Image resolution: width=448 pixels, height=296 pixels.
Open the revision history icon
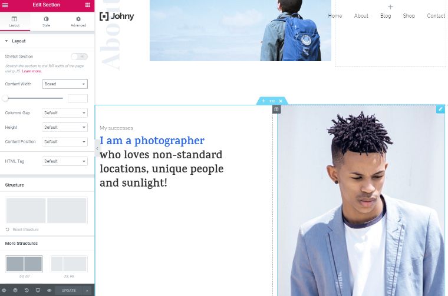click(27, 290)
